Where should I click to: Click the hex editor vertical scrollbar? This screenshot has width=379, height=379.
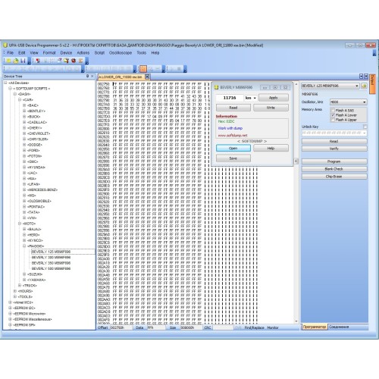click(x=296, y=202)
